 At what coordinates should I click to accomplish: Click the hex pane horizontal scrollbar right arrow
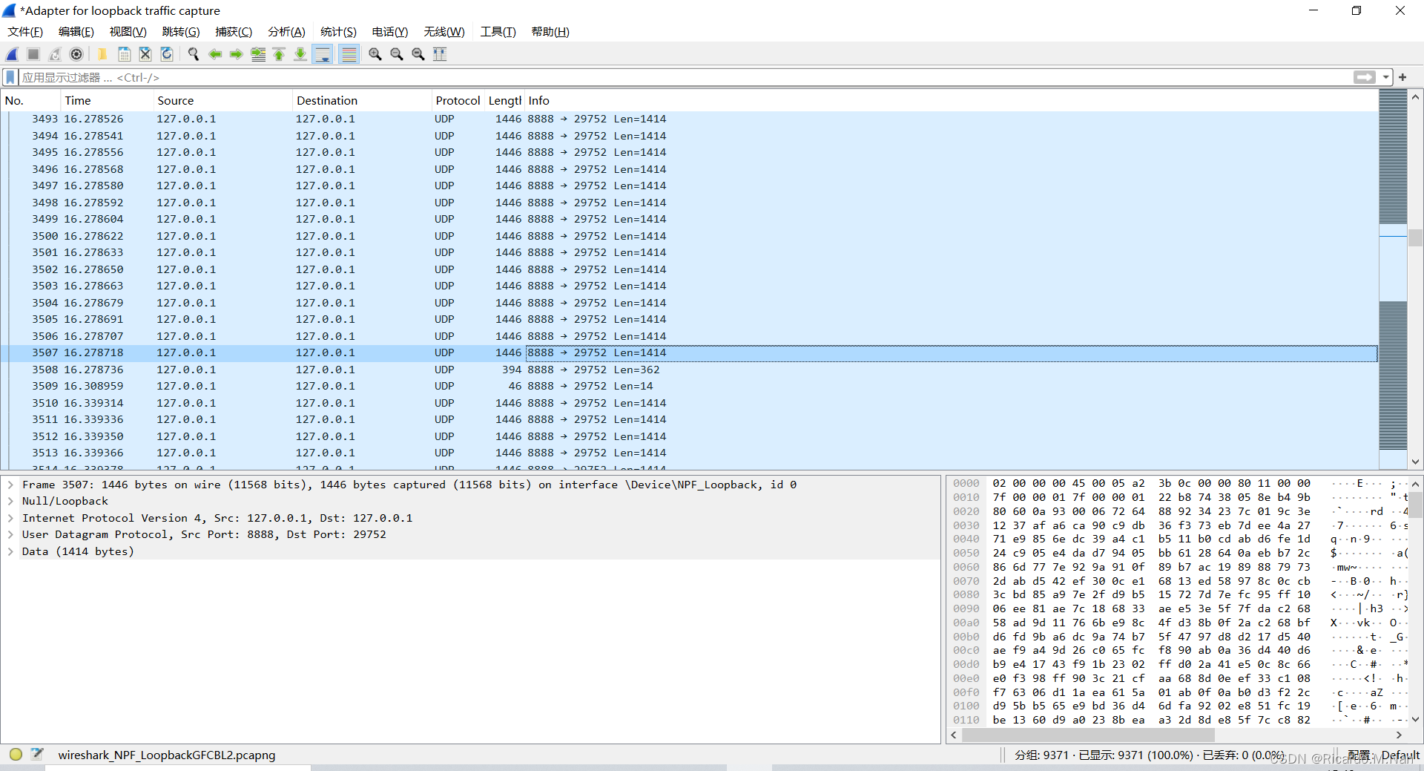coord(1399,735)
